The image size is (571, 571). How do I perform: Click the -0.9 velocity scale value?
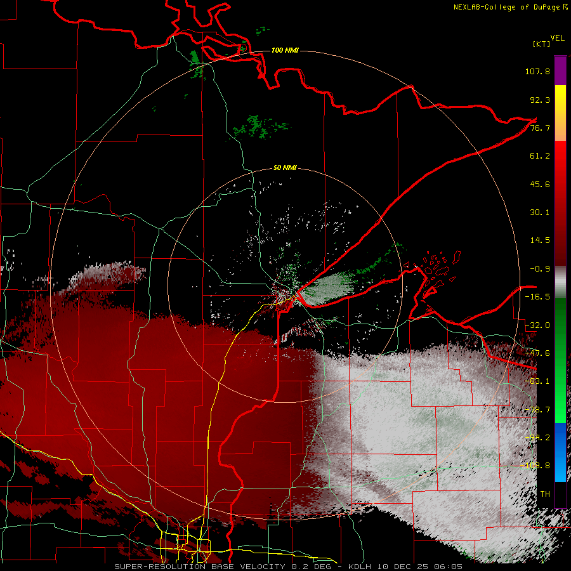(540, 269)
